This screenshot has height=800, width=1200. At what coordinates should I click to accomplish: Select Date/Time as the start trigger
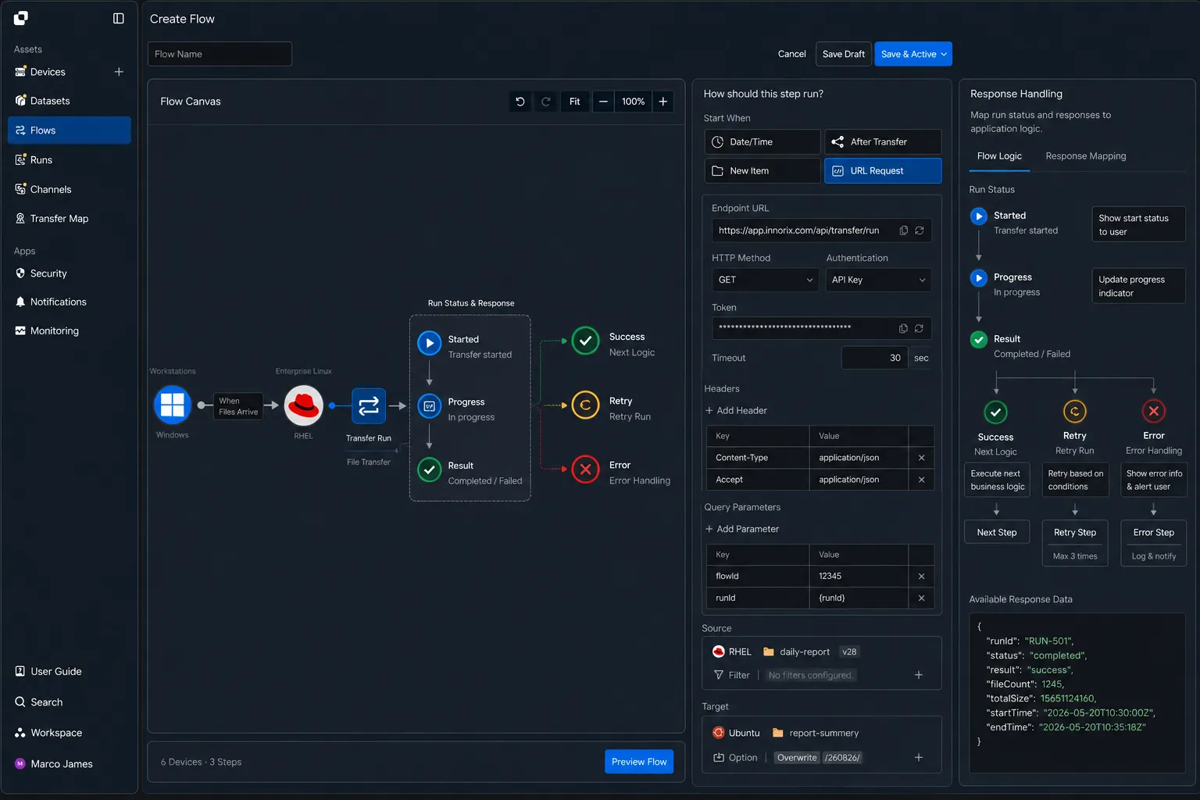pos(762,141)
